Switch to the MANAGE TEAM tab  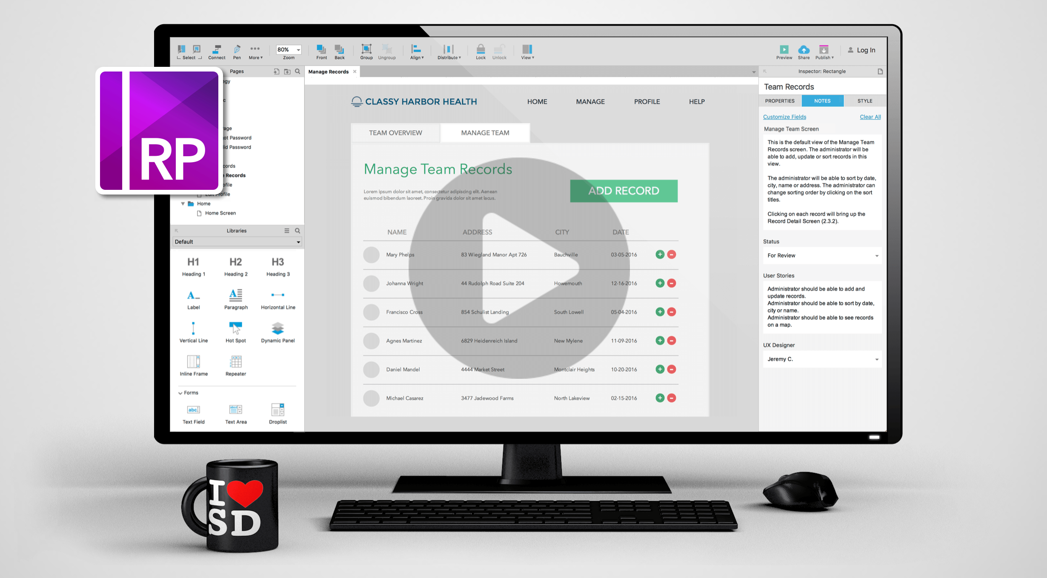click(485, 133)
